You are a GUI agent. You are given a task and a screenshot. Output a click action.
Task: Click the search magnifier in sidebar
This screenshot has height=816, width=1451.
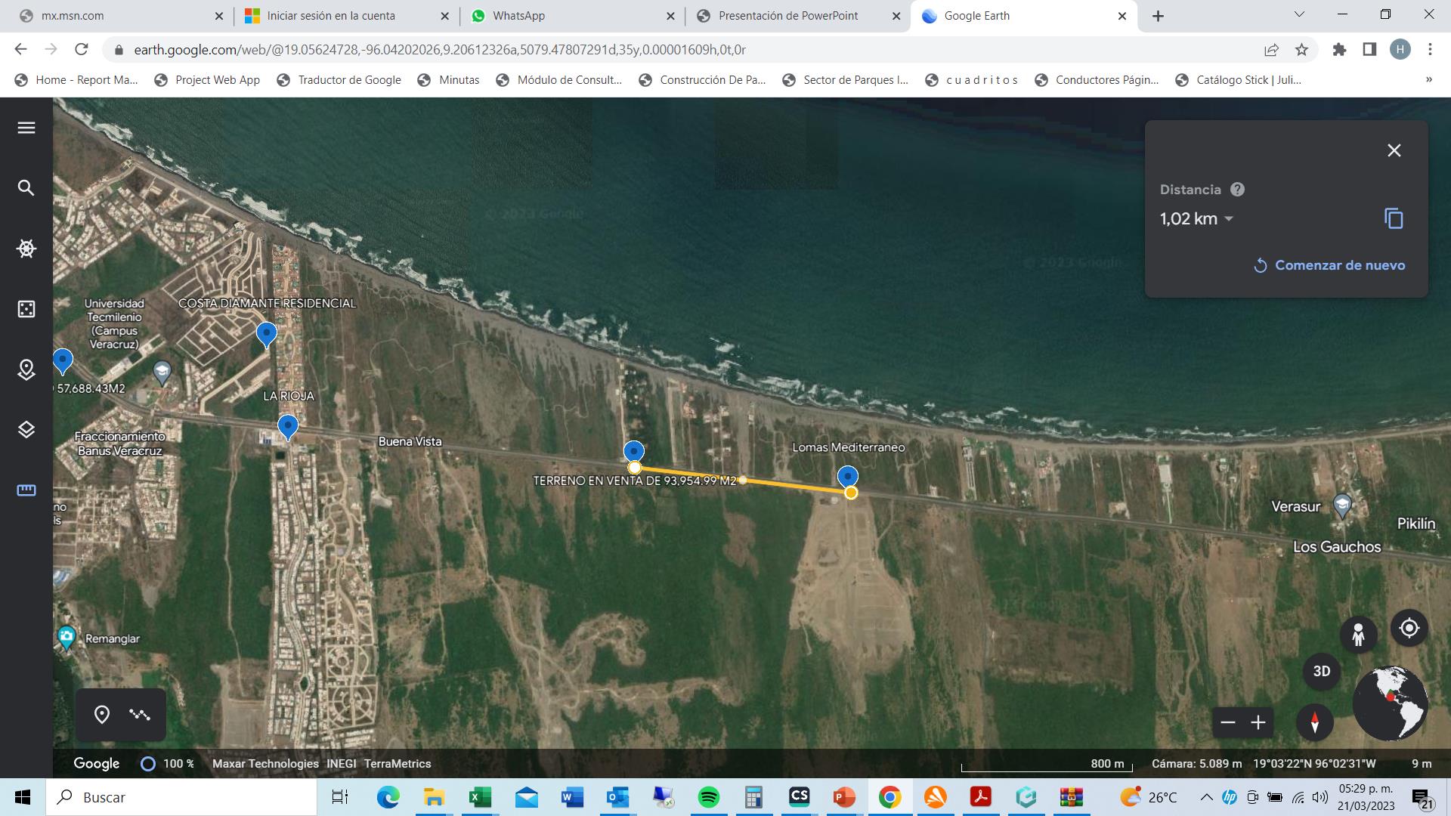click(26, 188)
